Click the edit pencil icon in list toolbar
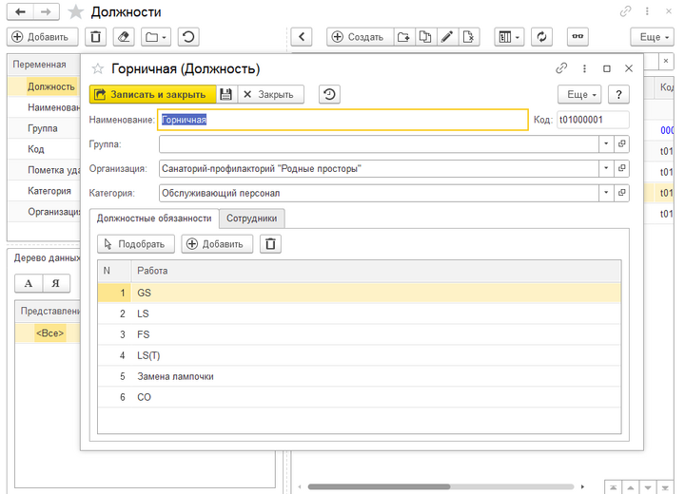The width and height of the screenshot is (685, 494). (x=446, y=37)
